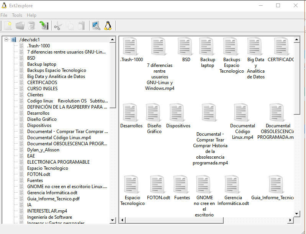Click the open folder toolbar icon
Viewport: 306px width, 234px height.
(x=20, y=26)
